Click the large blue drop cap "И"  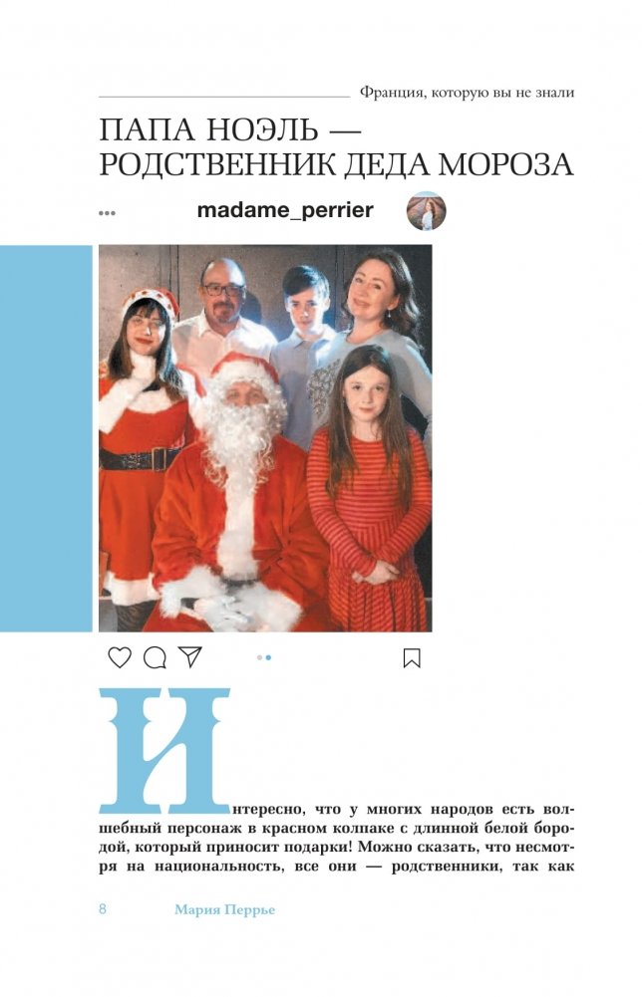click(164, 750)
